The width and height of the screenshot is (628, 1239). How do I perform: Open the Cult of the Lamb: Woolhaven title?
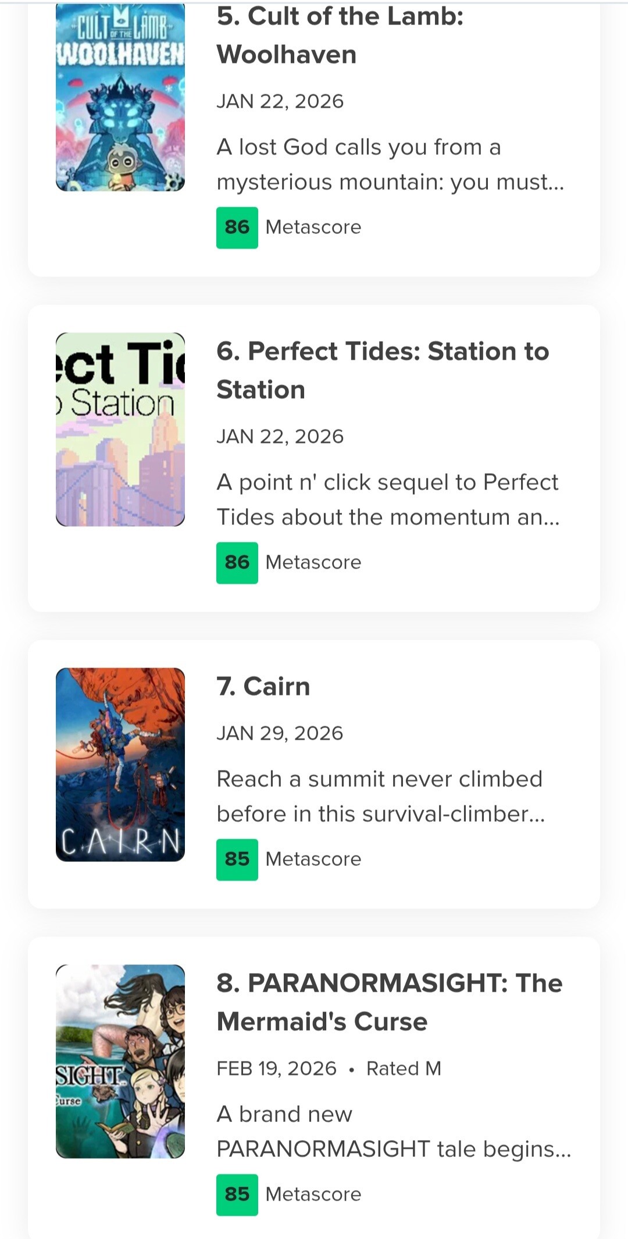340,35
